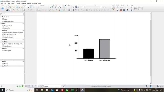This screenshot has height=92, width=164.
Task: Click the zoom in magnifier icon
Action: pyautogui.click(x=158, y=86)
